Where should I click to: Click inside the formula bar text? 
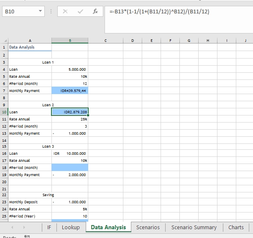[x=159, y=12]
